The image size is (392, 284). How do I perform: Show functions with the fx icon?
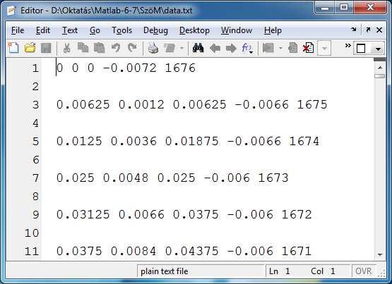pos(247,48)
